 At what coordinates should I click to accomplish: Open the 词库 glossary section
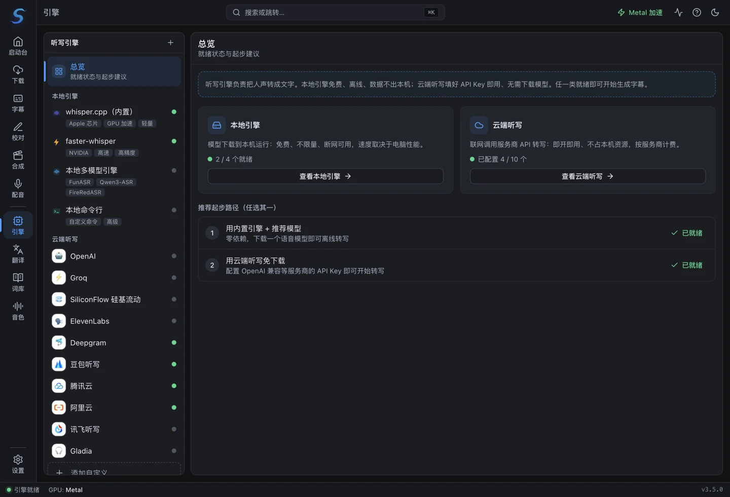pyautogui.click(x=18, y=282)
